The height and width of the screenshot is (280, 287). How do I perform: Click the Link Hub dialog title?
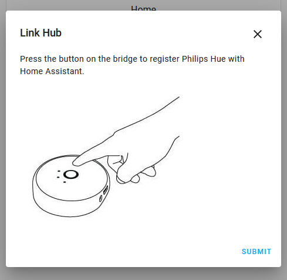pyautogui.click(x=40, y=33)
